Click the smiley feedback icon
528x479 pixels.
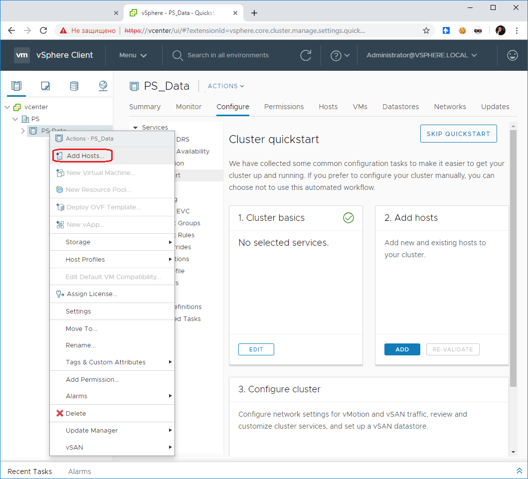tap(512, 55)
